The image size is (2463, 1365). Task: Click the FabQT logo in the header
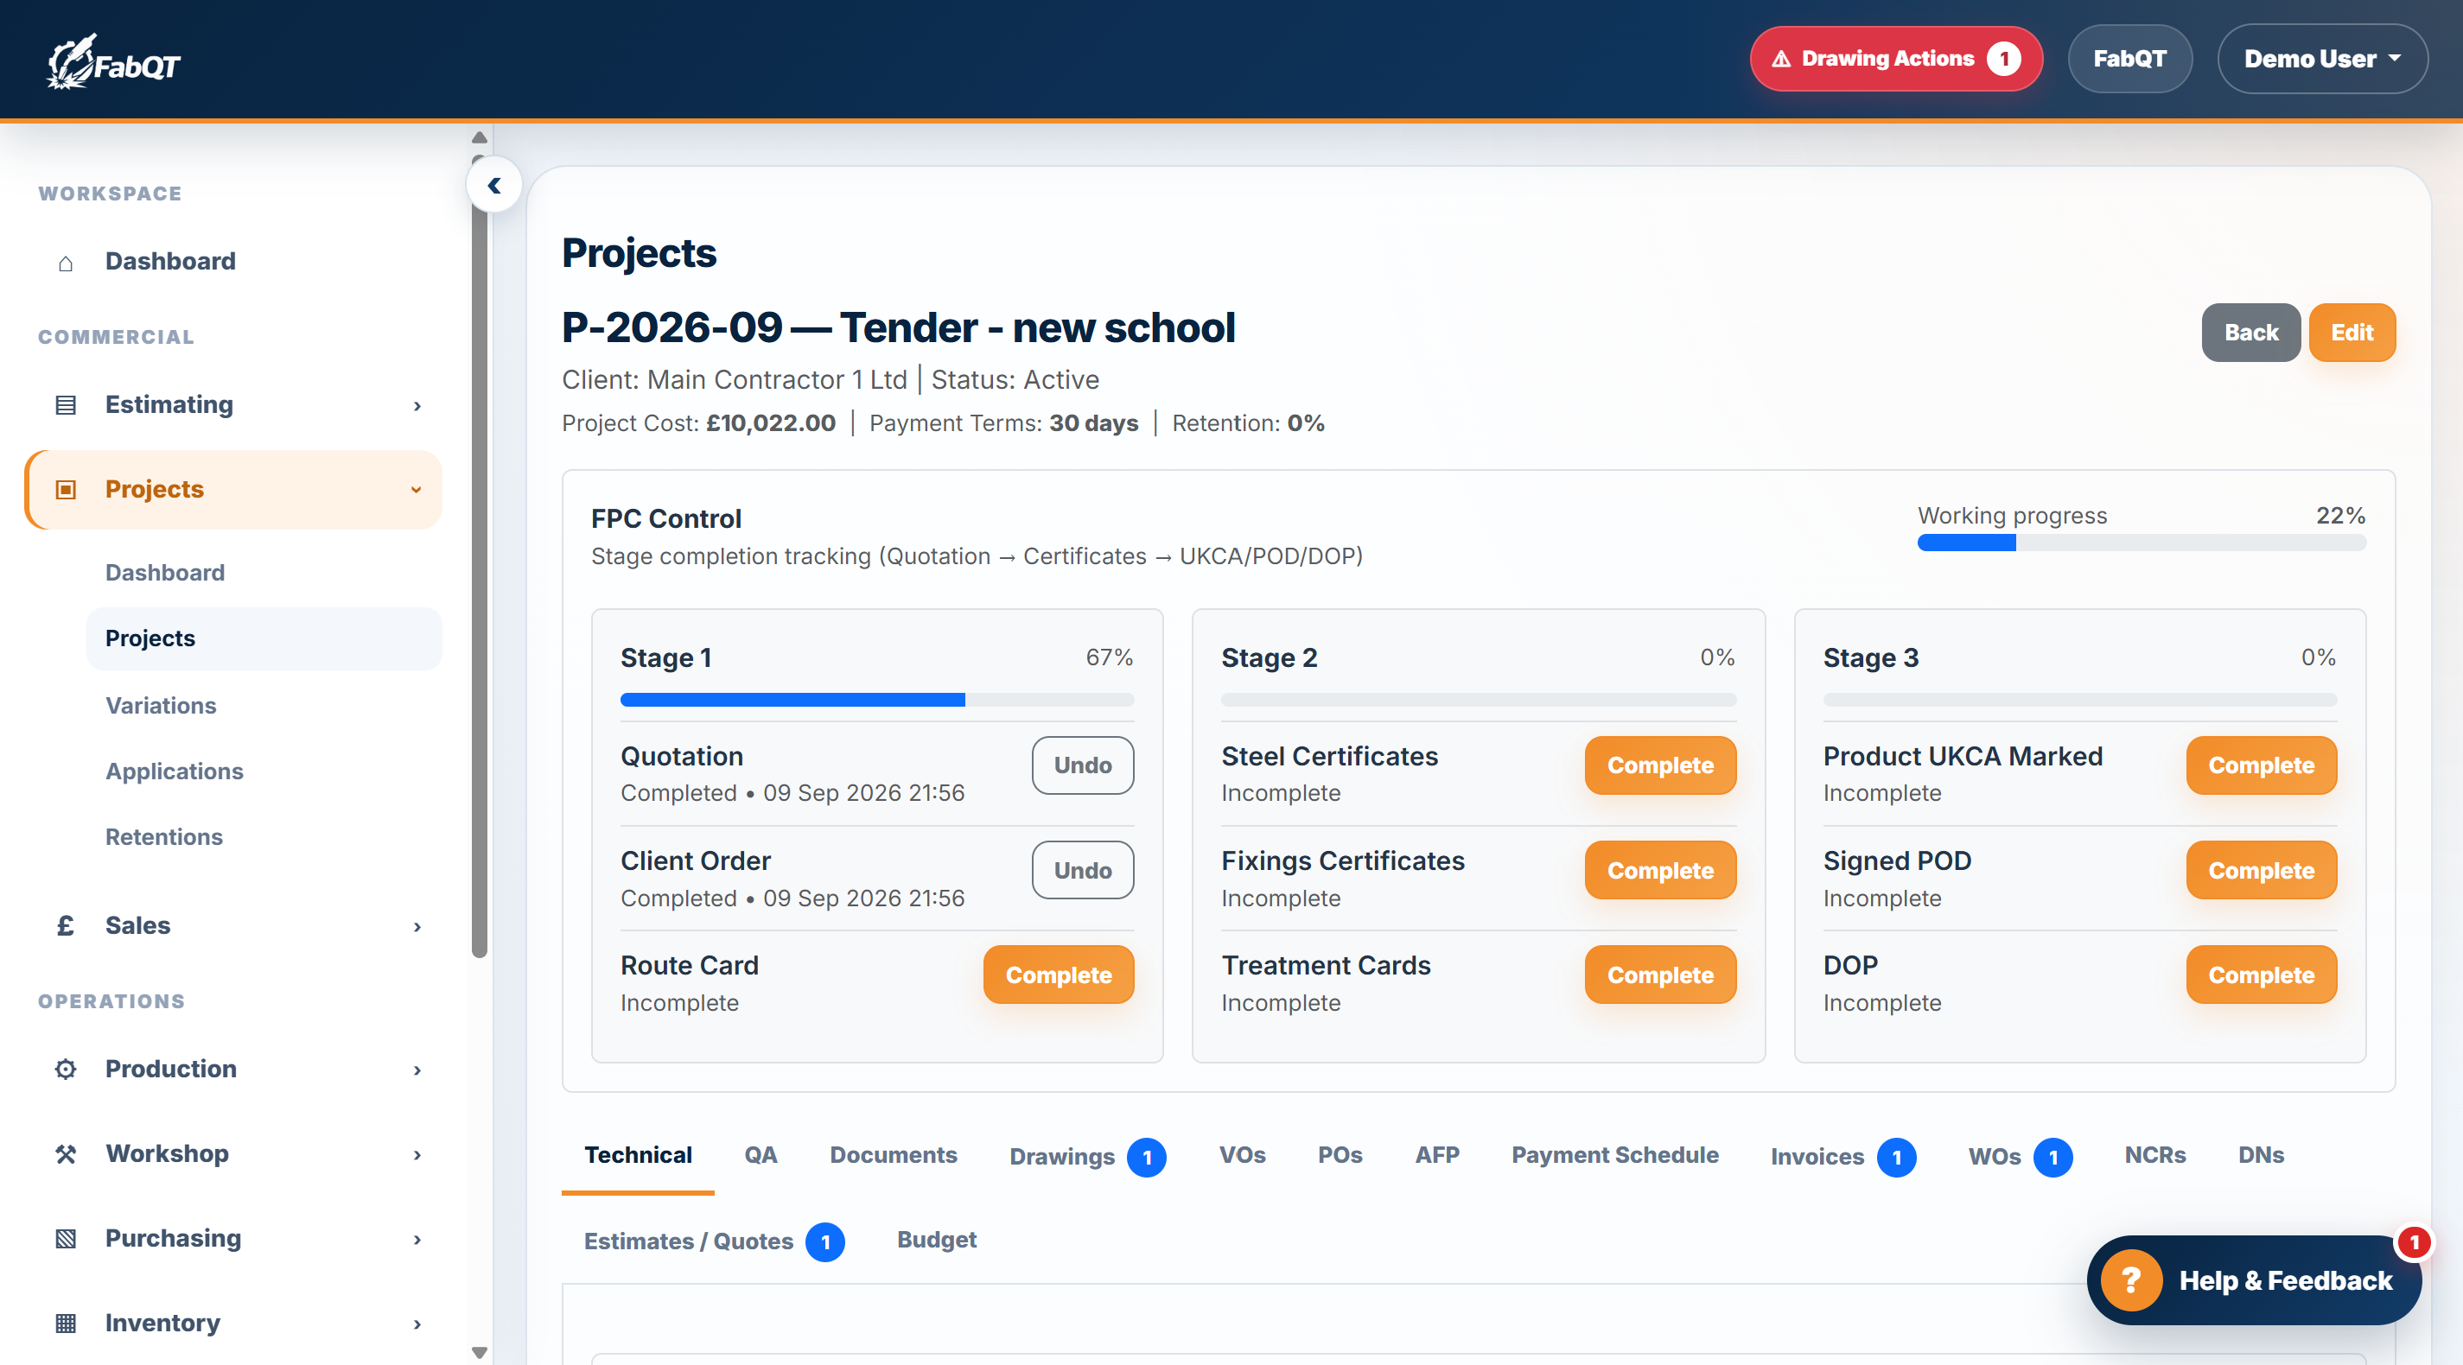point(113,62)
